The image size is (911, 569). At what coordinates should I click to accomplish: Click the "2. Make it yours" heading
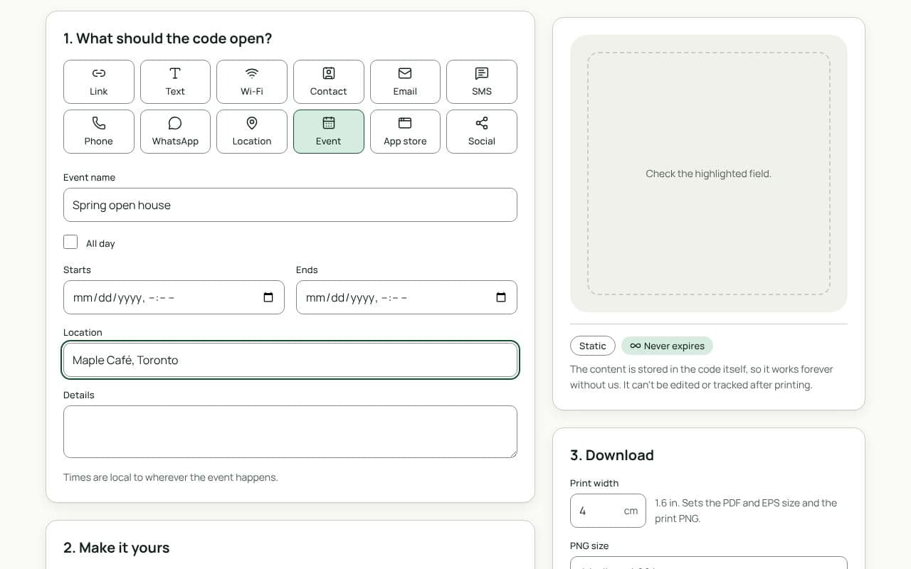click(117, 548)
